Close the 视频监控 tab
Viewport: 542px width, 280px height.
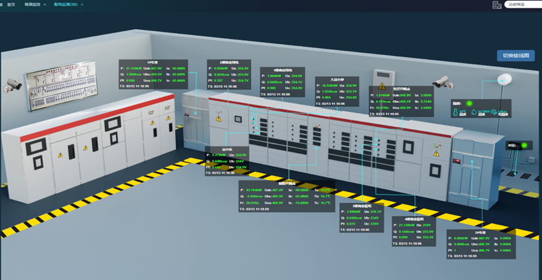coord(45,4)
